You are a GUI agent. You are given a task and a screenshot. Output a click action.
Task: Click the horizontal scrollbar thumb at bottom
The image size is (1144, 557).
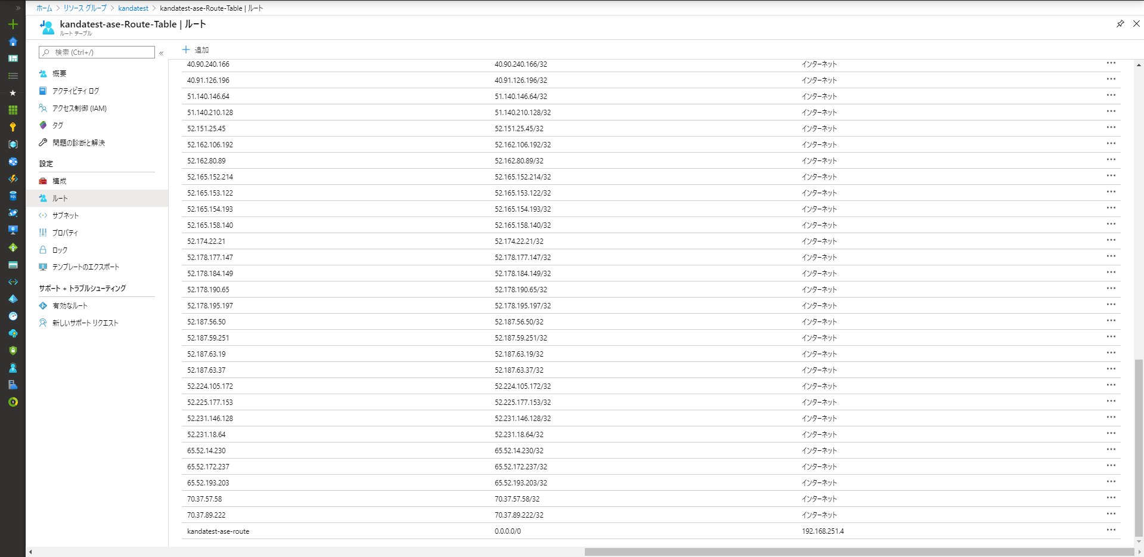[x=858, y=552]
